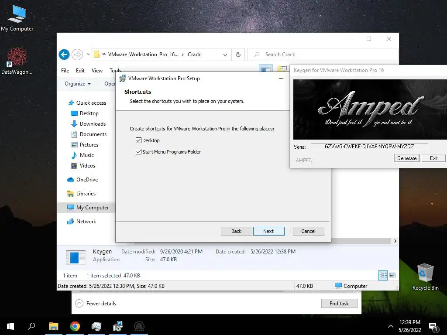Open the Organize dropdown menu
This screenshot has width=447, height=335.
pyautogui.click(x=78, y=83)
